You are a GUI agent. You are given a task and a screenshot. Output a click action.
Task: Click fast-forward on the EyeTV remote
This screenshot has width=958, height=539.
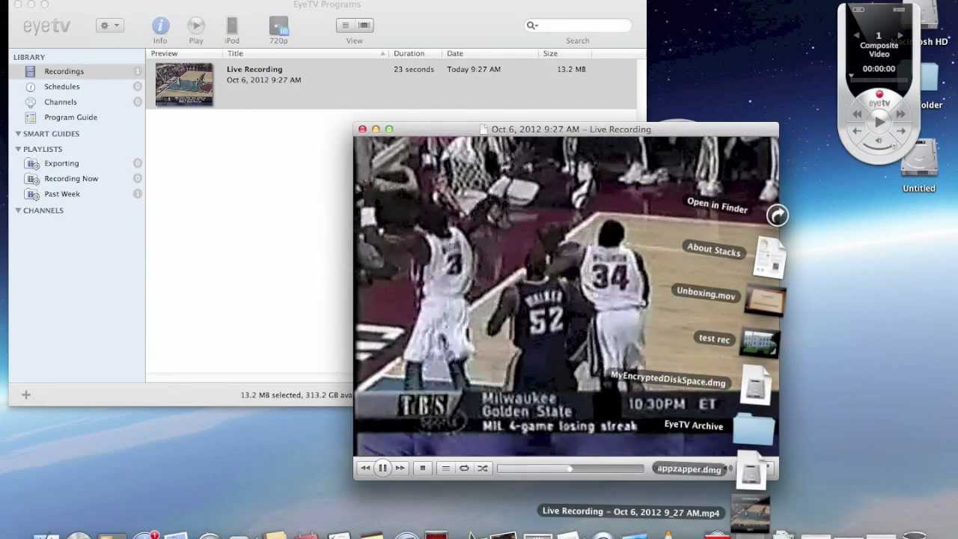[x=901, y=114]
